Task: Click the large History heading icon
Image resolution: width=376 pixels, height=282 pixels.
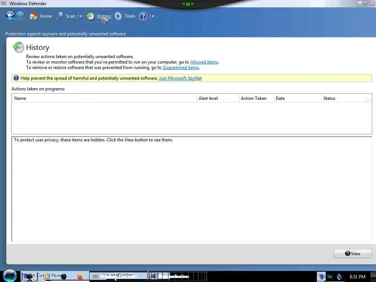Action: click(18, 47)
